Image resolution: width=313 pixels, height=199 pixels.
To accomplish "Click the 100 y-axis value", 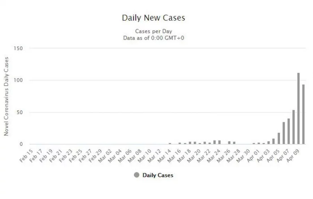I will pyautogui.click(x=18, y=81).
